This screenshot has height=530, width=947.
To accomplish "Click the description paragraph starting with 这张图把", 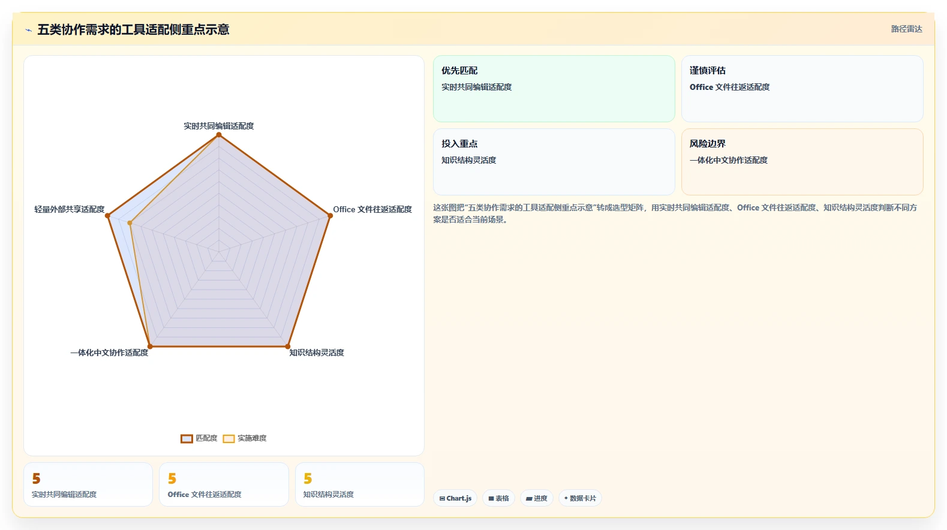I will coord(675,213).
